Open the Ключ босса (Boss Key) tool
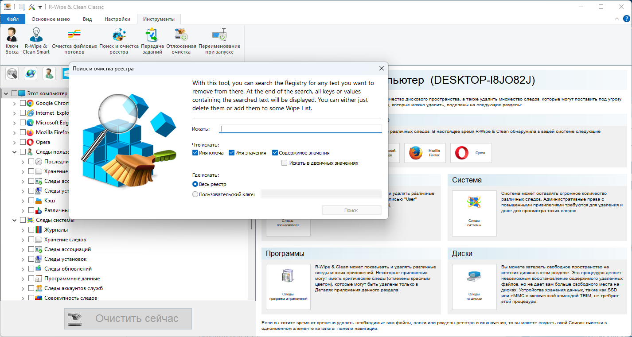The height and width of the screenshot is (337, 632). coord(12,41)
